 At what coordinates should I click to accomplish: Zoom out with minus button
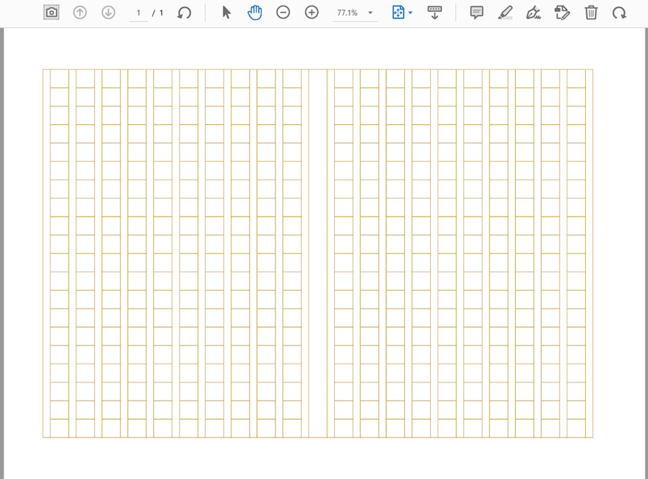point(283,12)
